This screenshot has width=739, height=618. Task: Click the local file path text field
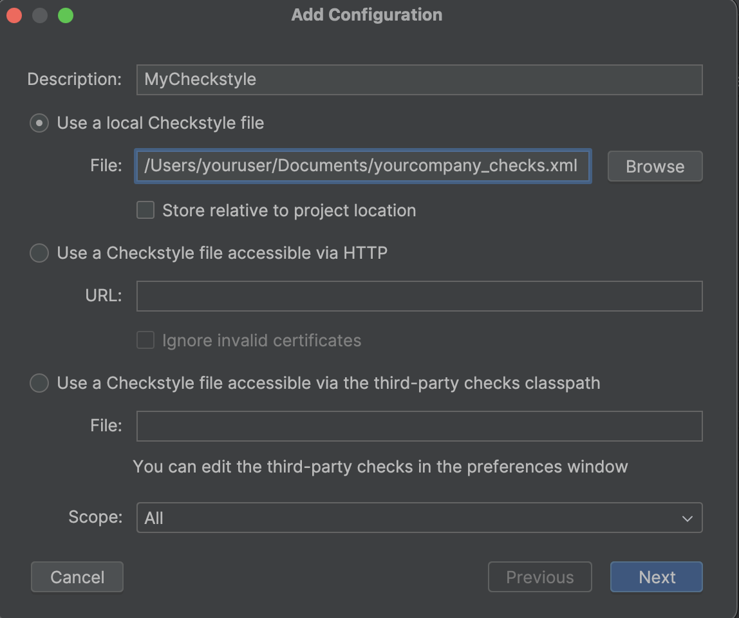pos(362,166)
